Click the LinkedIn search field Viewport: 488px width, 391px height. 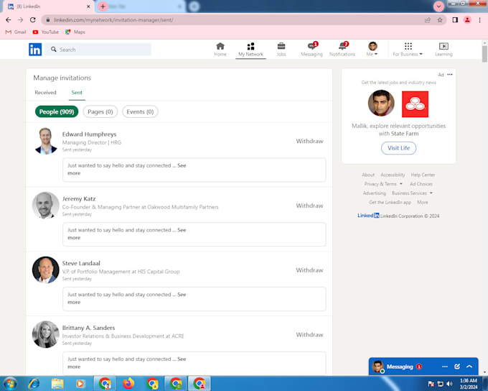pyautogui.click(x=98, y=50)
